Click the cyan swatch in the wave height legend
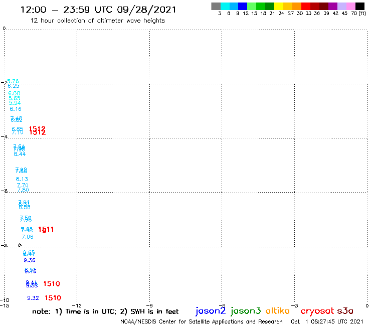 225,6
